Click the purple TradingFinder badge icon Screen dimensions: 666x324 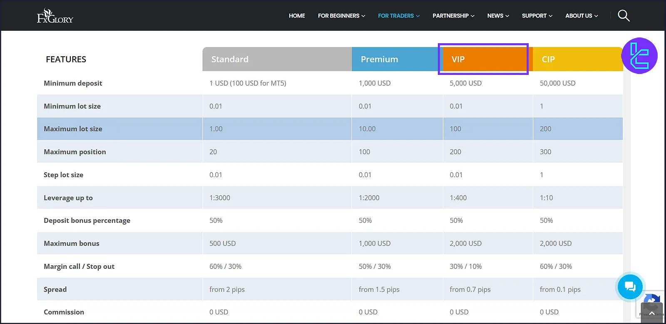639,56
